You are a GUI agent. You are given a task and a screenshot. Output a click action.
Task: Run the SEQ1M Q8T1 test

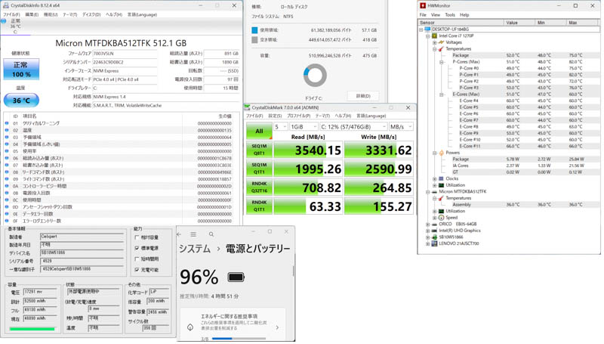point(259,150)
